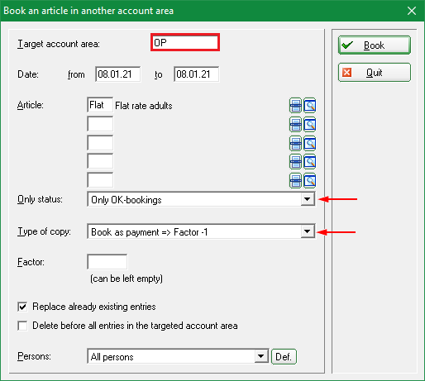Select the Factor input field
Viewport: 425px width, 381px height.
pyautogui.click(x=107, y=262)
